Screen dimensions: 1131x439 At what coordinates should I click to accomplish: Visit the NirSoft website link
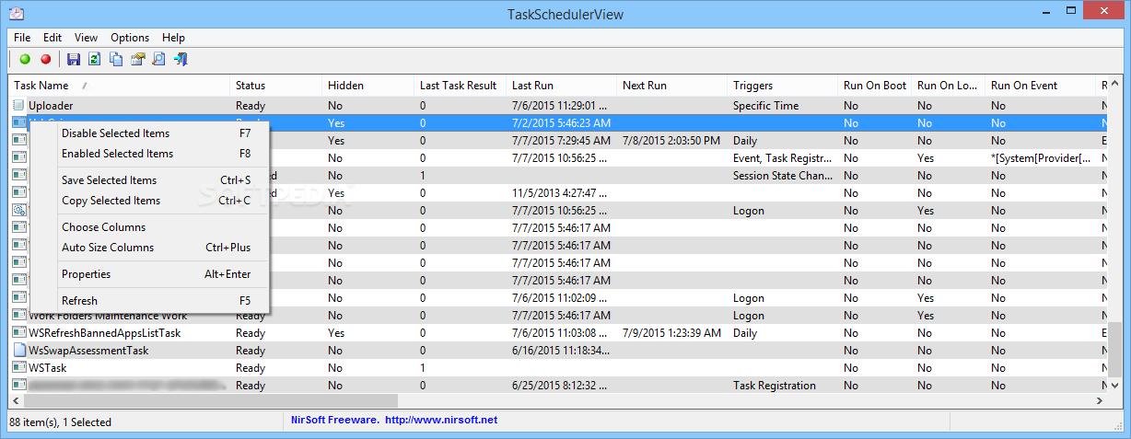coord(440,421)
